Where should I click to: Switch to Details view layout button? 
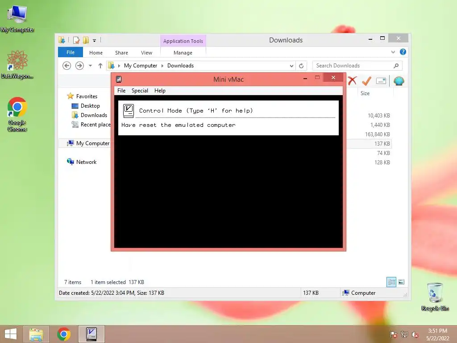click(x=391, y=282)
